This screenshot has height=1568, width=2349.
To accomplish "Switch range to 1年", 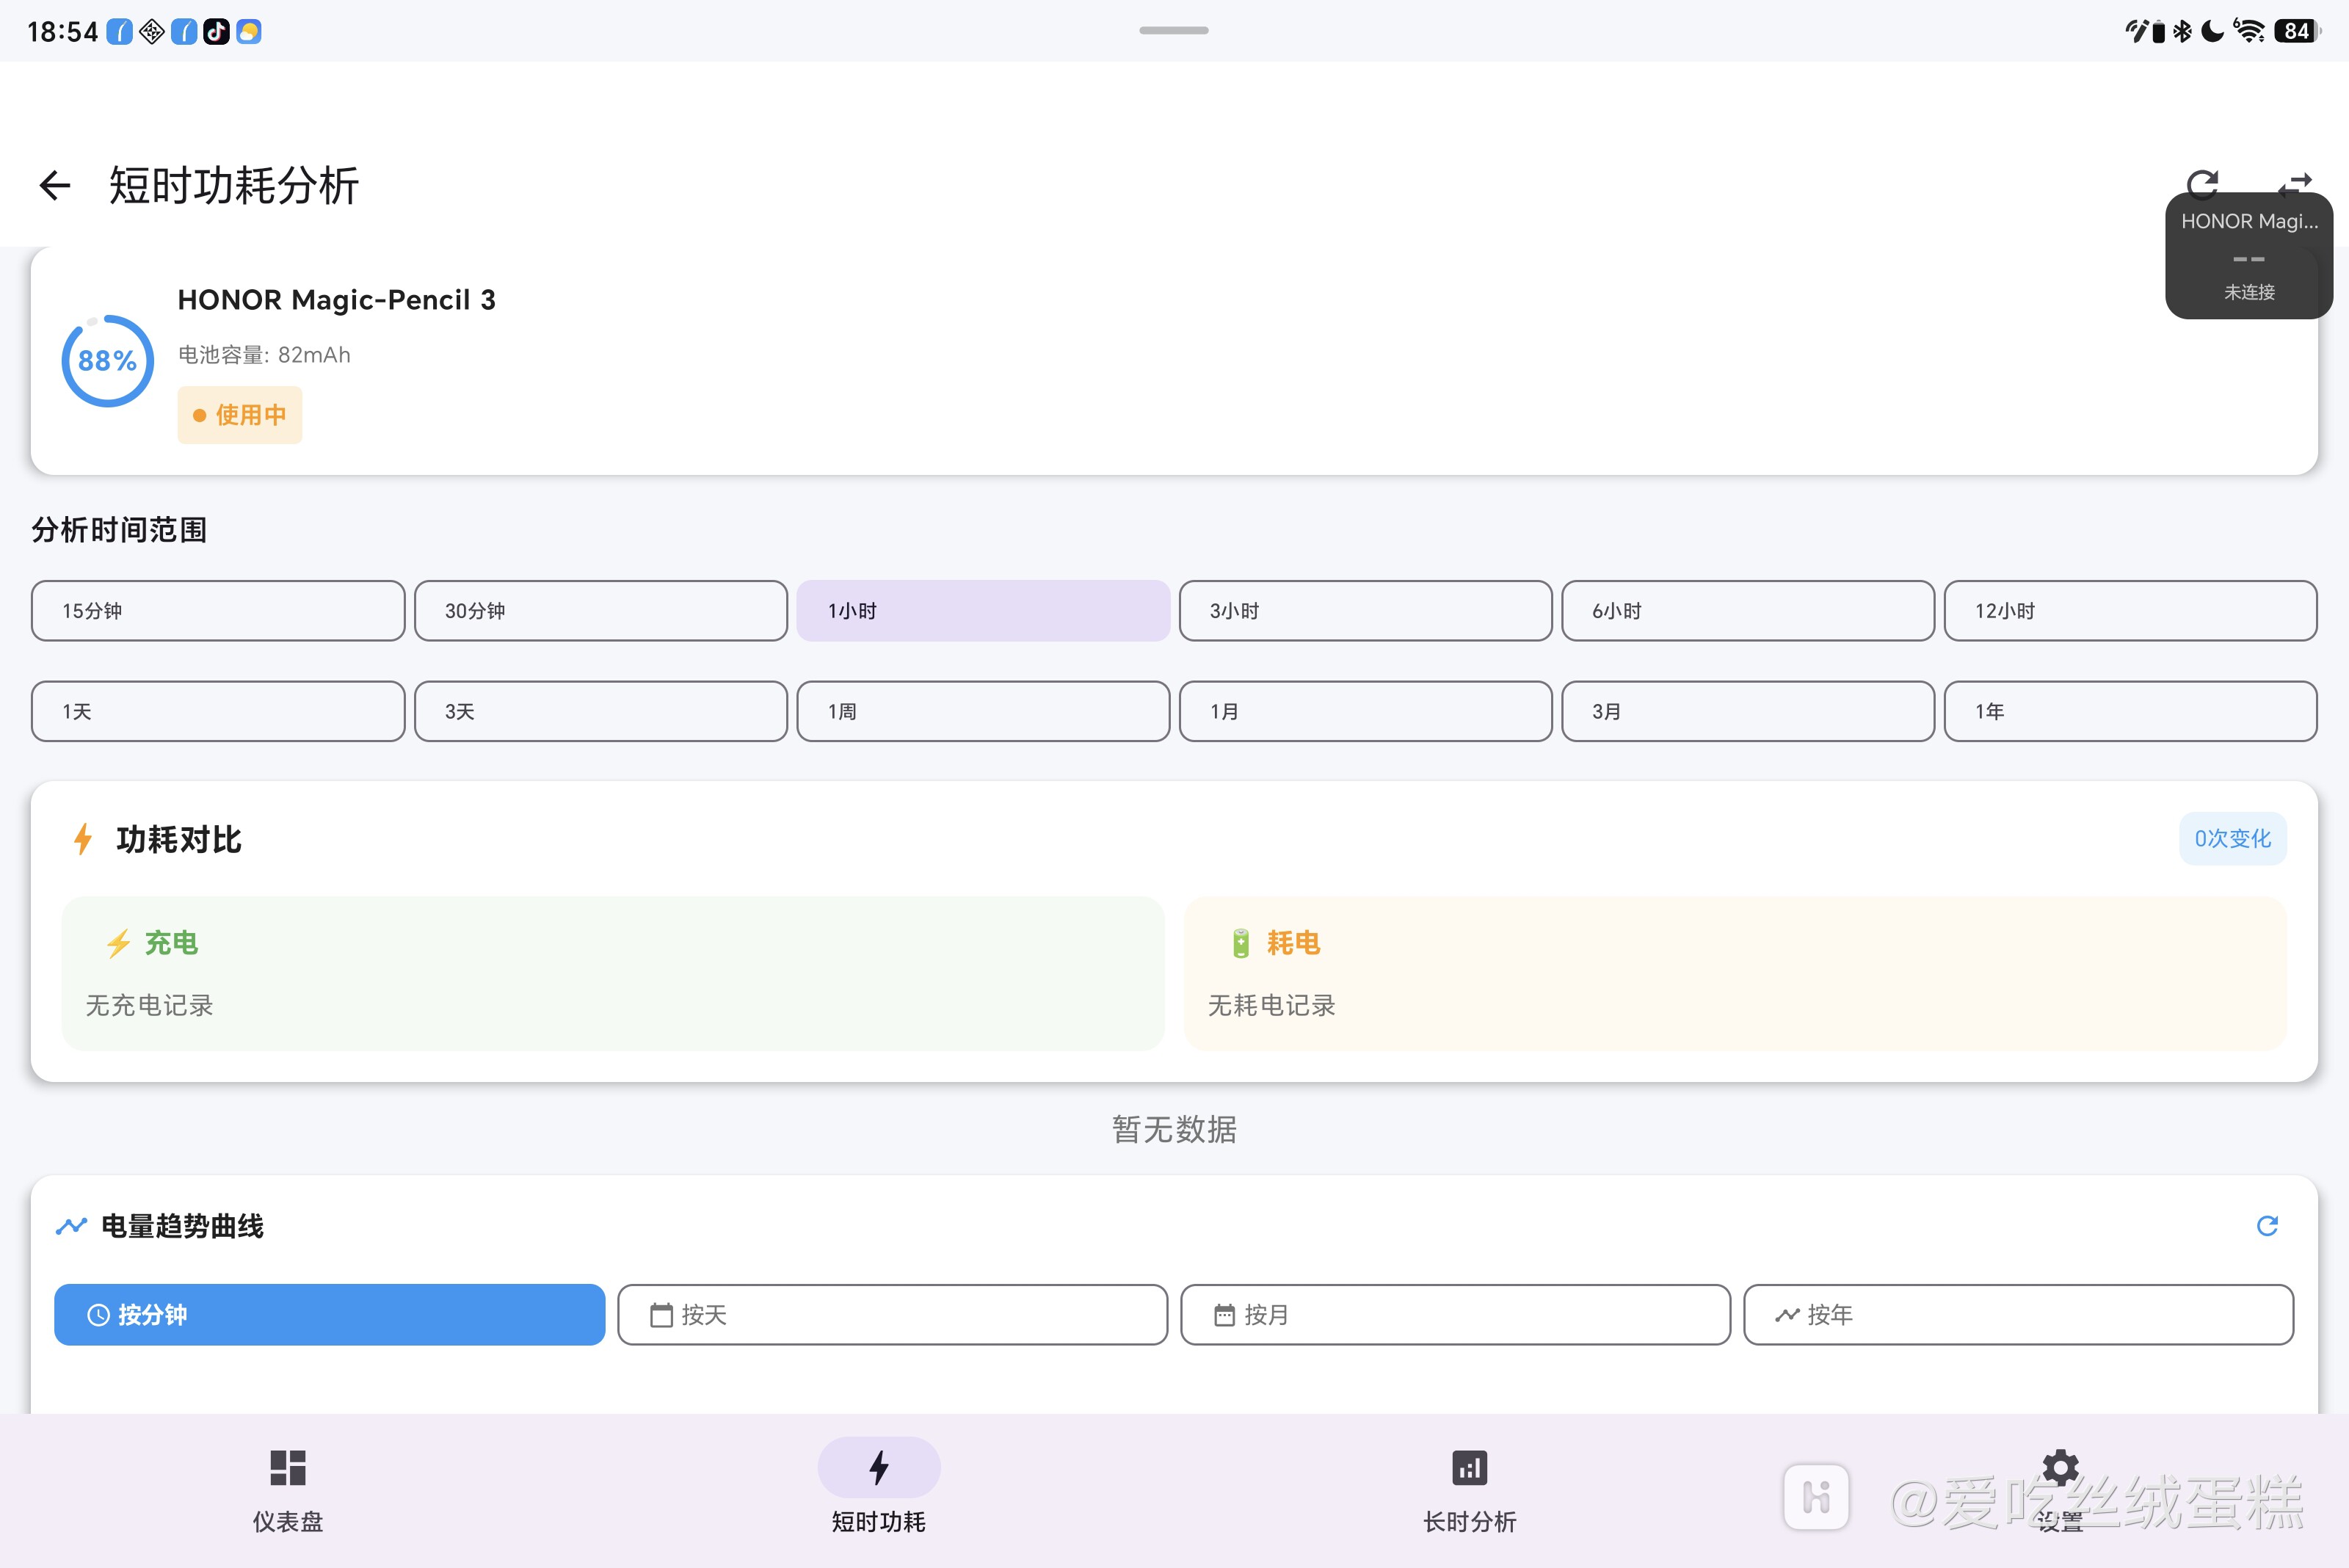I will [x=2131, y=712].
